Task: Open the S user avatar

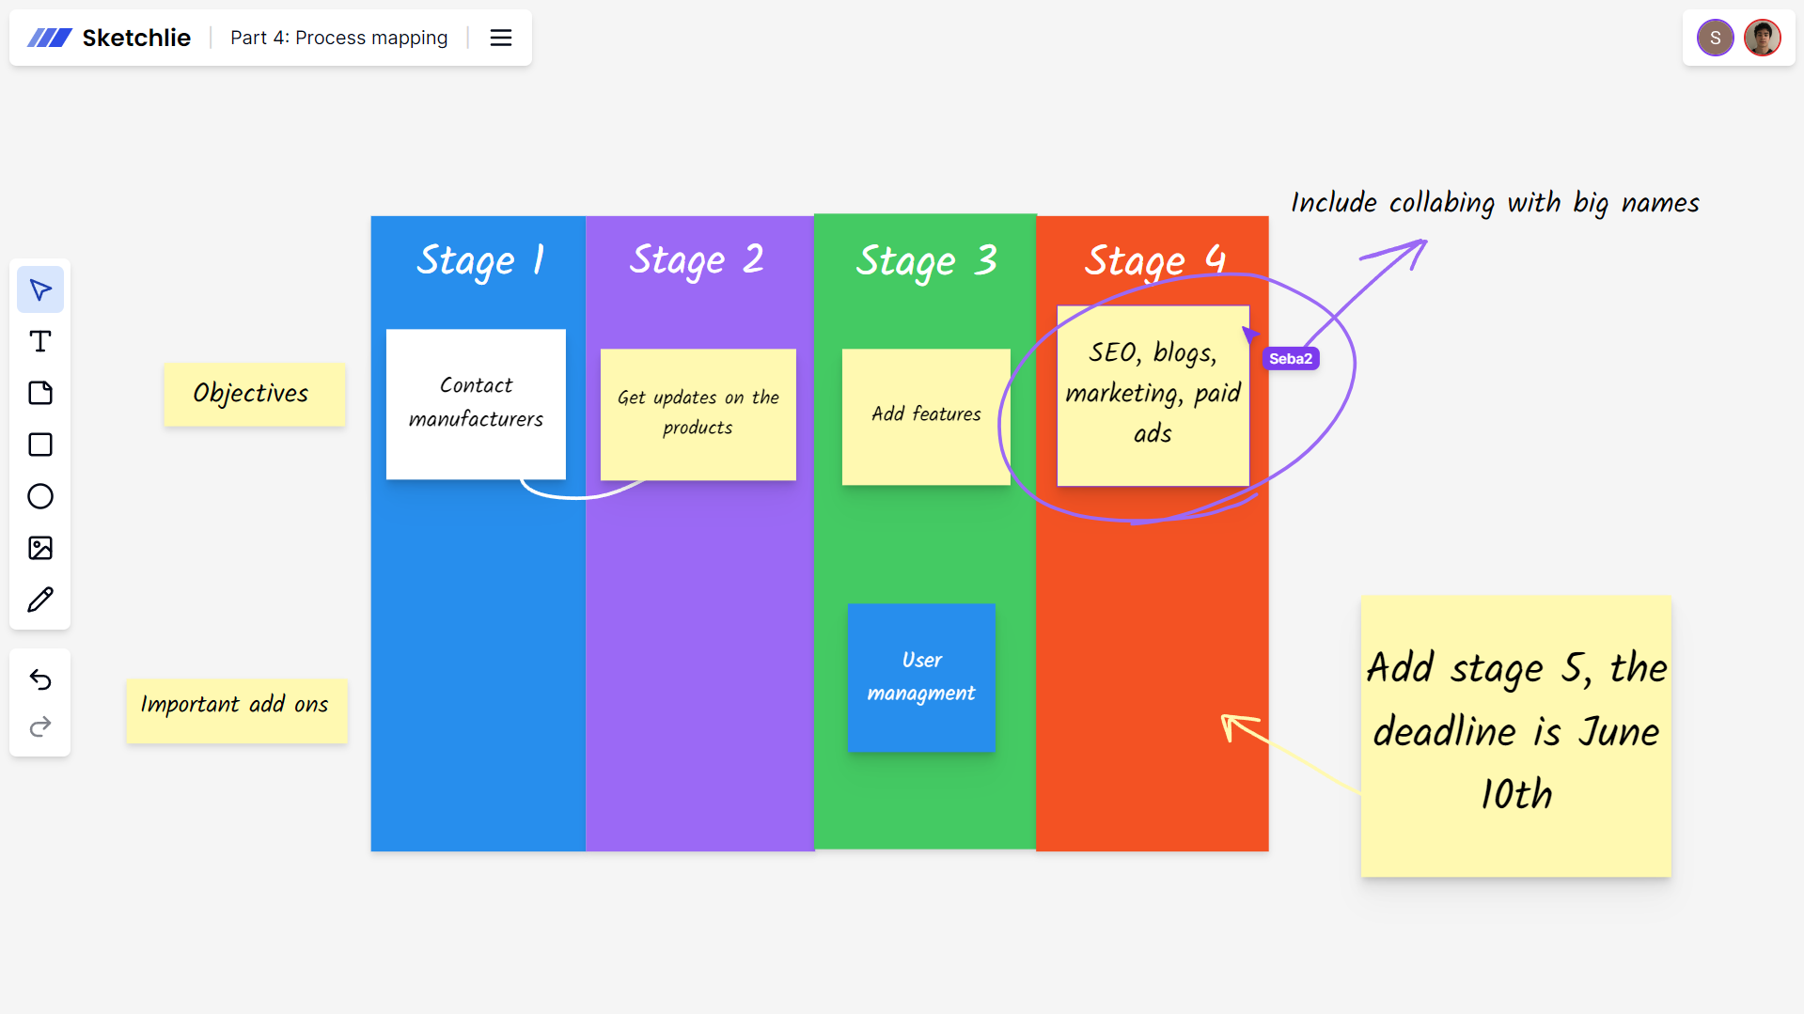Action: pos(1715,38)
